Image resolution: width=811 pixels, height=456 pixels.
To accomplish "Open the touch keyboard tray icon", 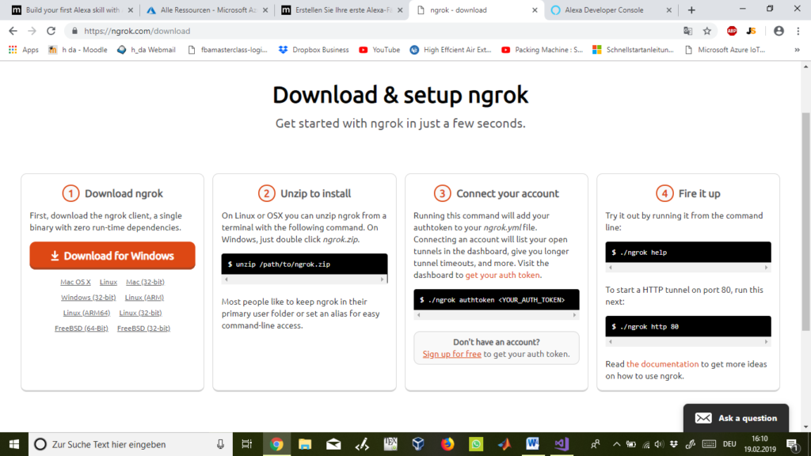I will coord(709,444).
